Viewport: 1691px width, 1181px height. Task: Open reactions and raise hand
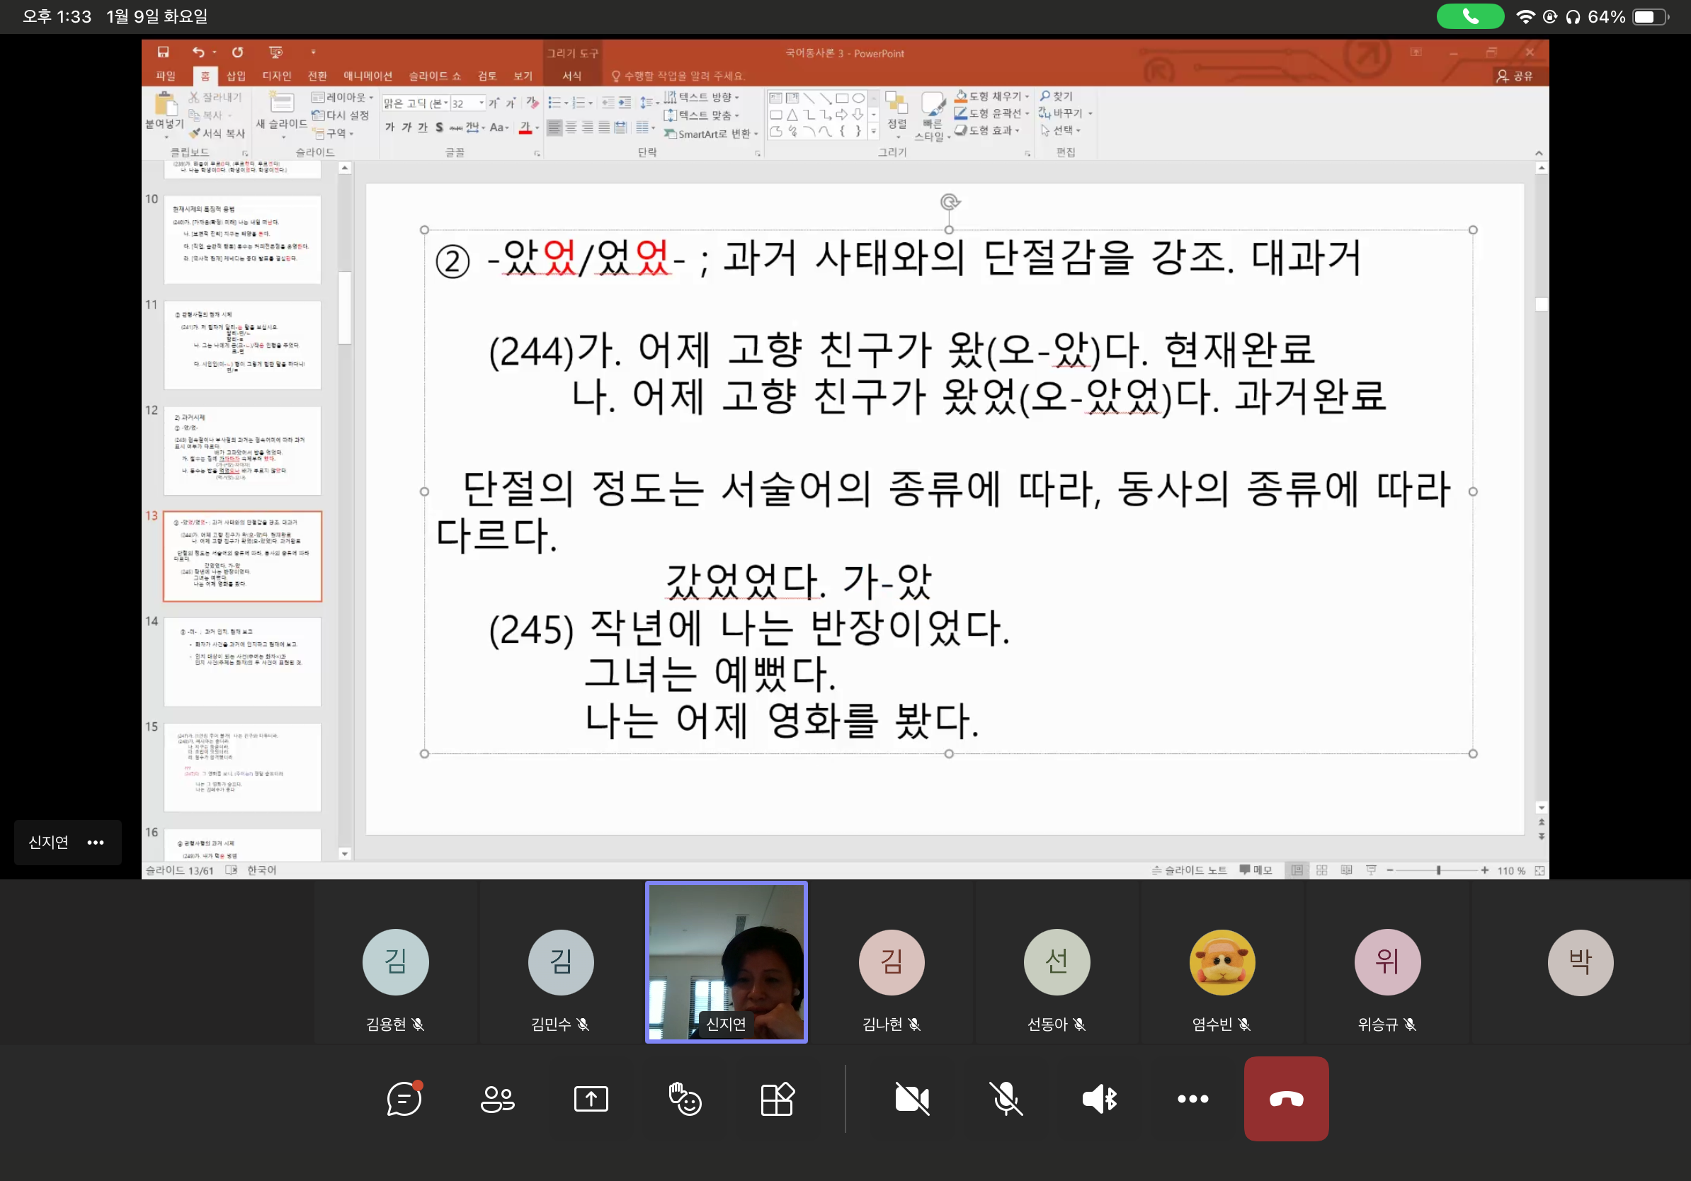tap(684, 1100)
